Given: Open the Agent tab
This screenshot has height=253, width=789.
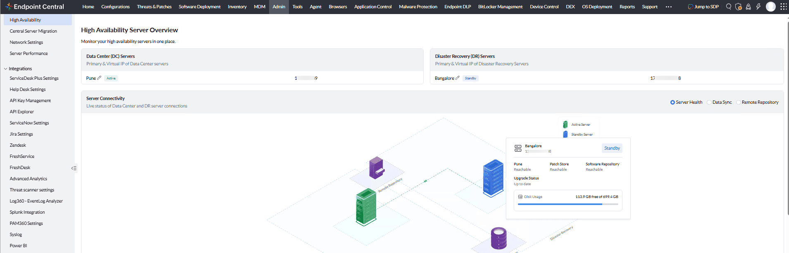Looking at the screenshot, I should pyautogui.click(x=316, y=7).
